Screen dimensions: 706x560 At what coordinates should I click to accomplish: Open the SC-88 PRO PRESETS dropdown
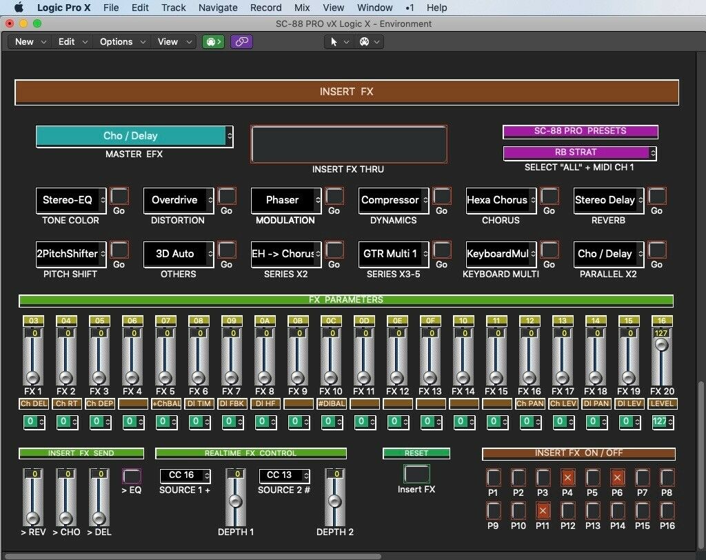(x=580, y=131)
